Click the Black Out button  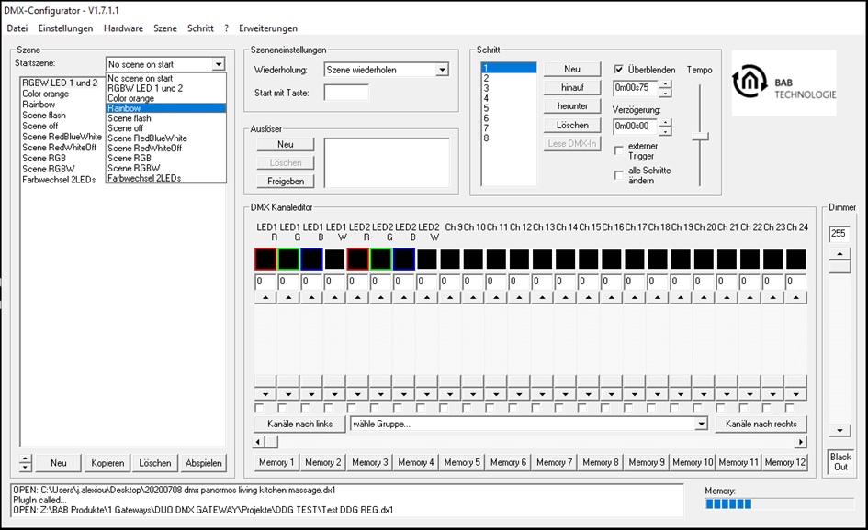click(x=840, y=461)
